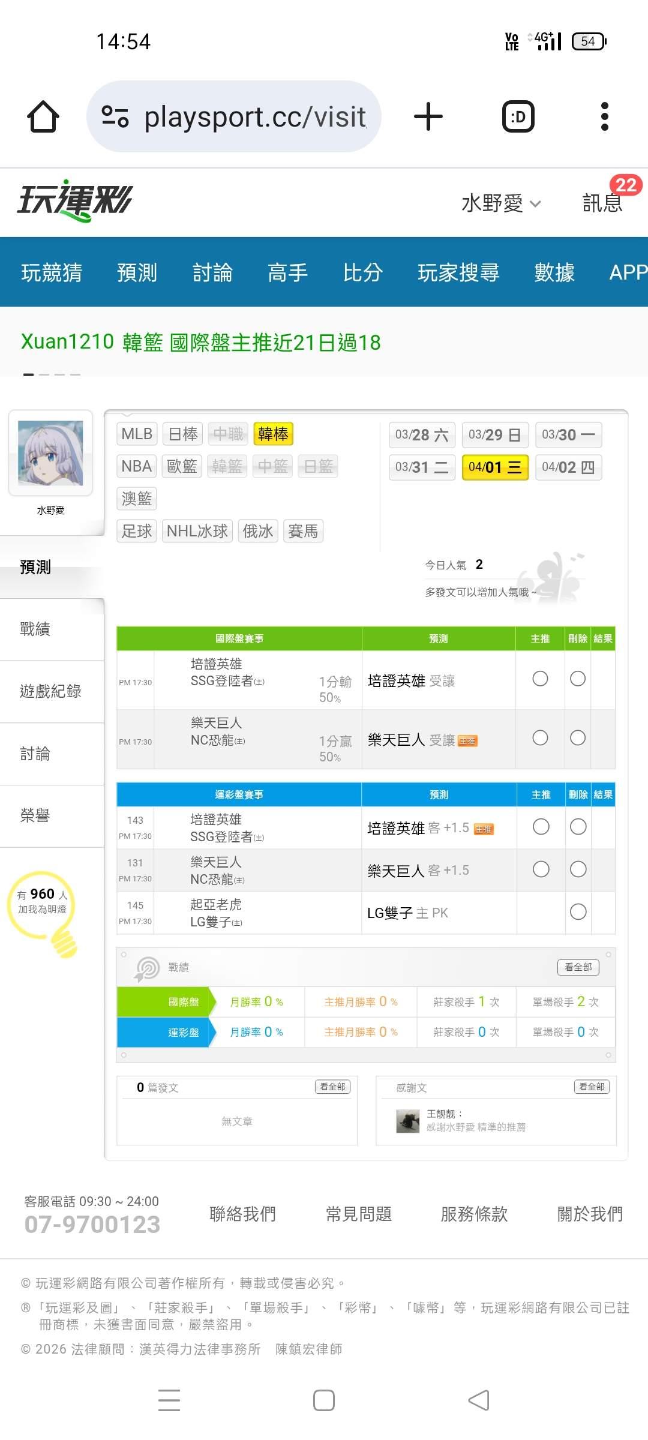Screen dimensions: 648x1440
Task: Switch to sidebar 討論 tab
Action: pyautogui.click(x=52, y=754)
